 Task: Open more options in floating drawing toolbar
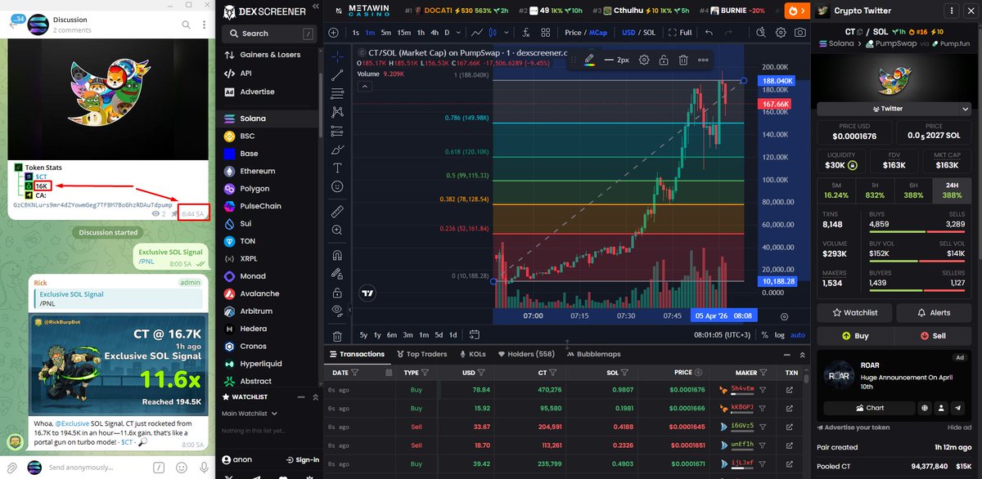[x=703, y=60]
